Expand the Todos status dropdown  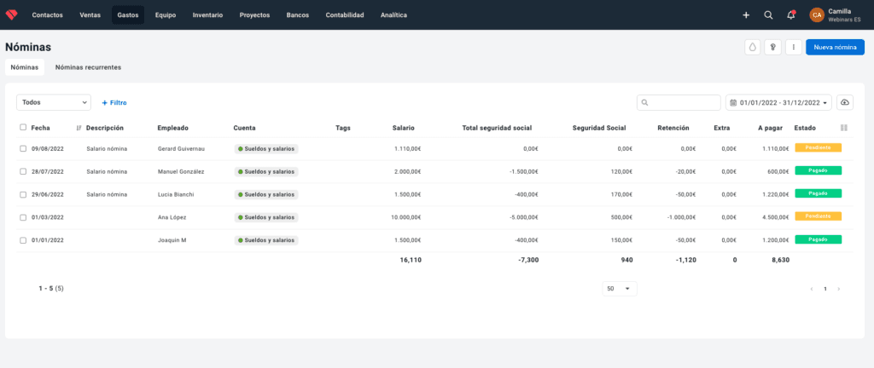coord(54,102)
